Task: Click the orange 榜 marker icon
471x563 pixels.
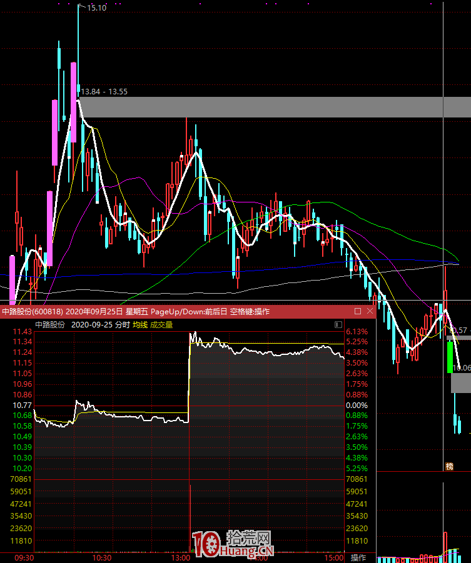Action: [x=448, y=466]
